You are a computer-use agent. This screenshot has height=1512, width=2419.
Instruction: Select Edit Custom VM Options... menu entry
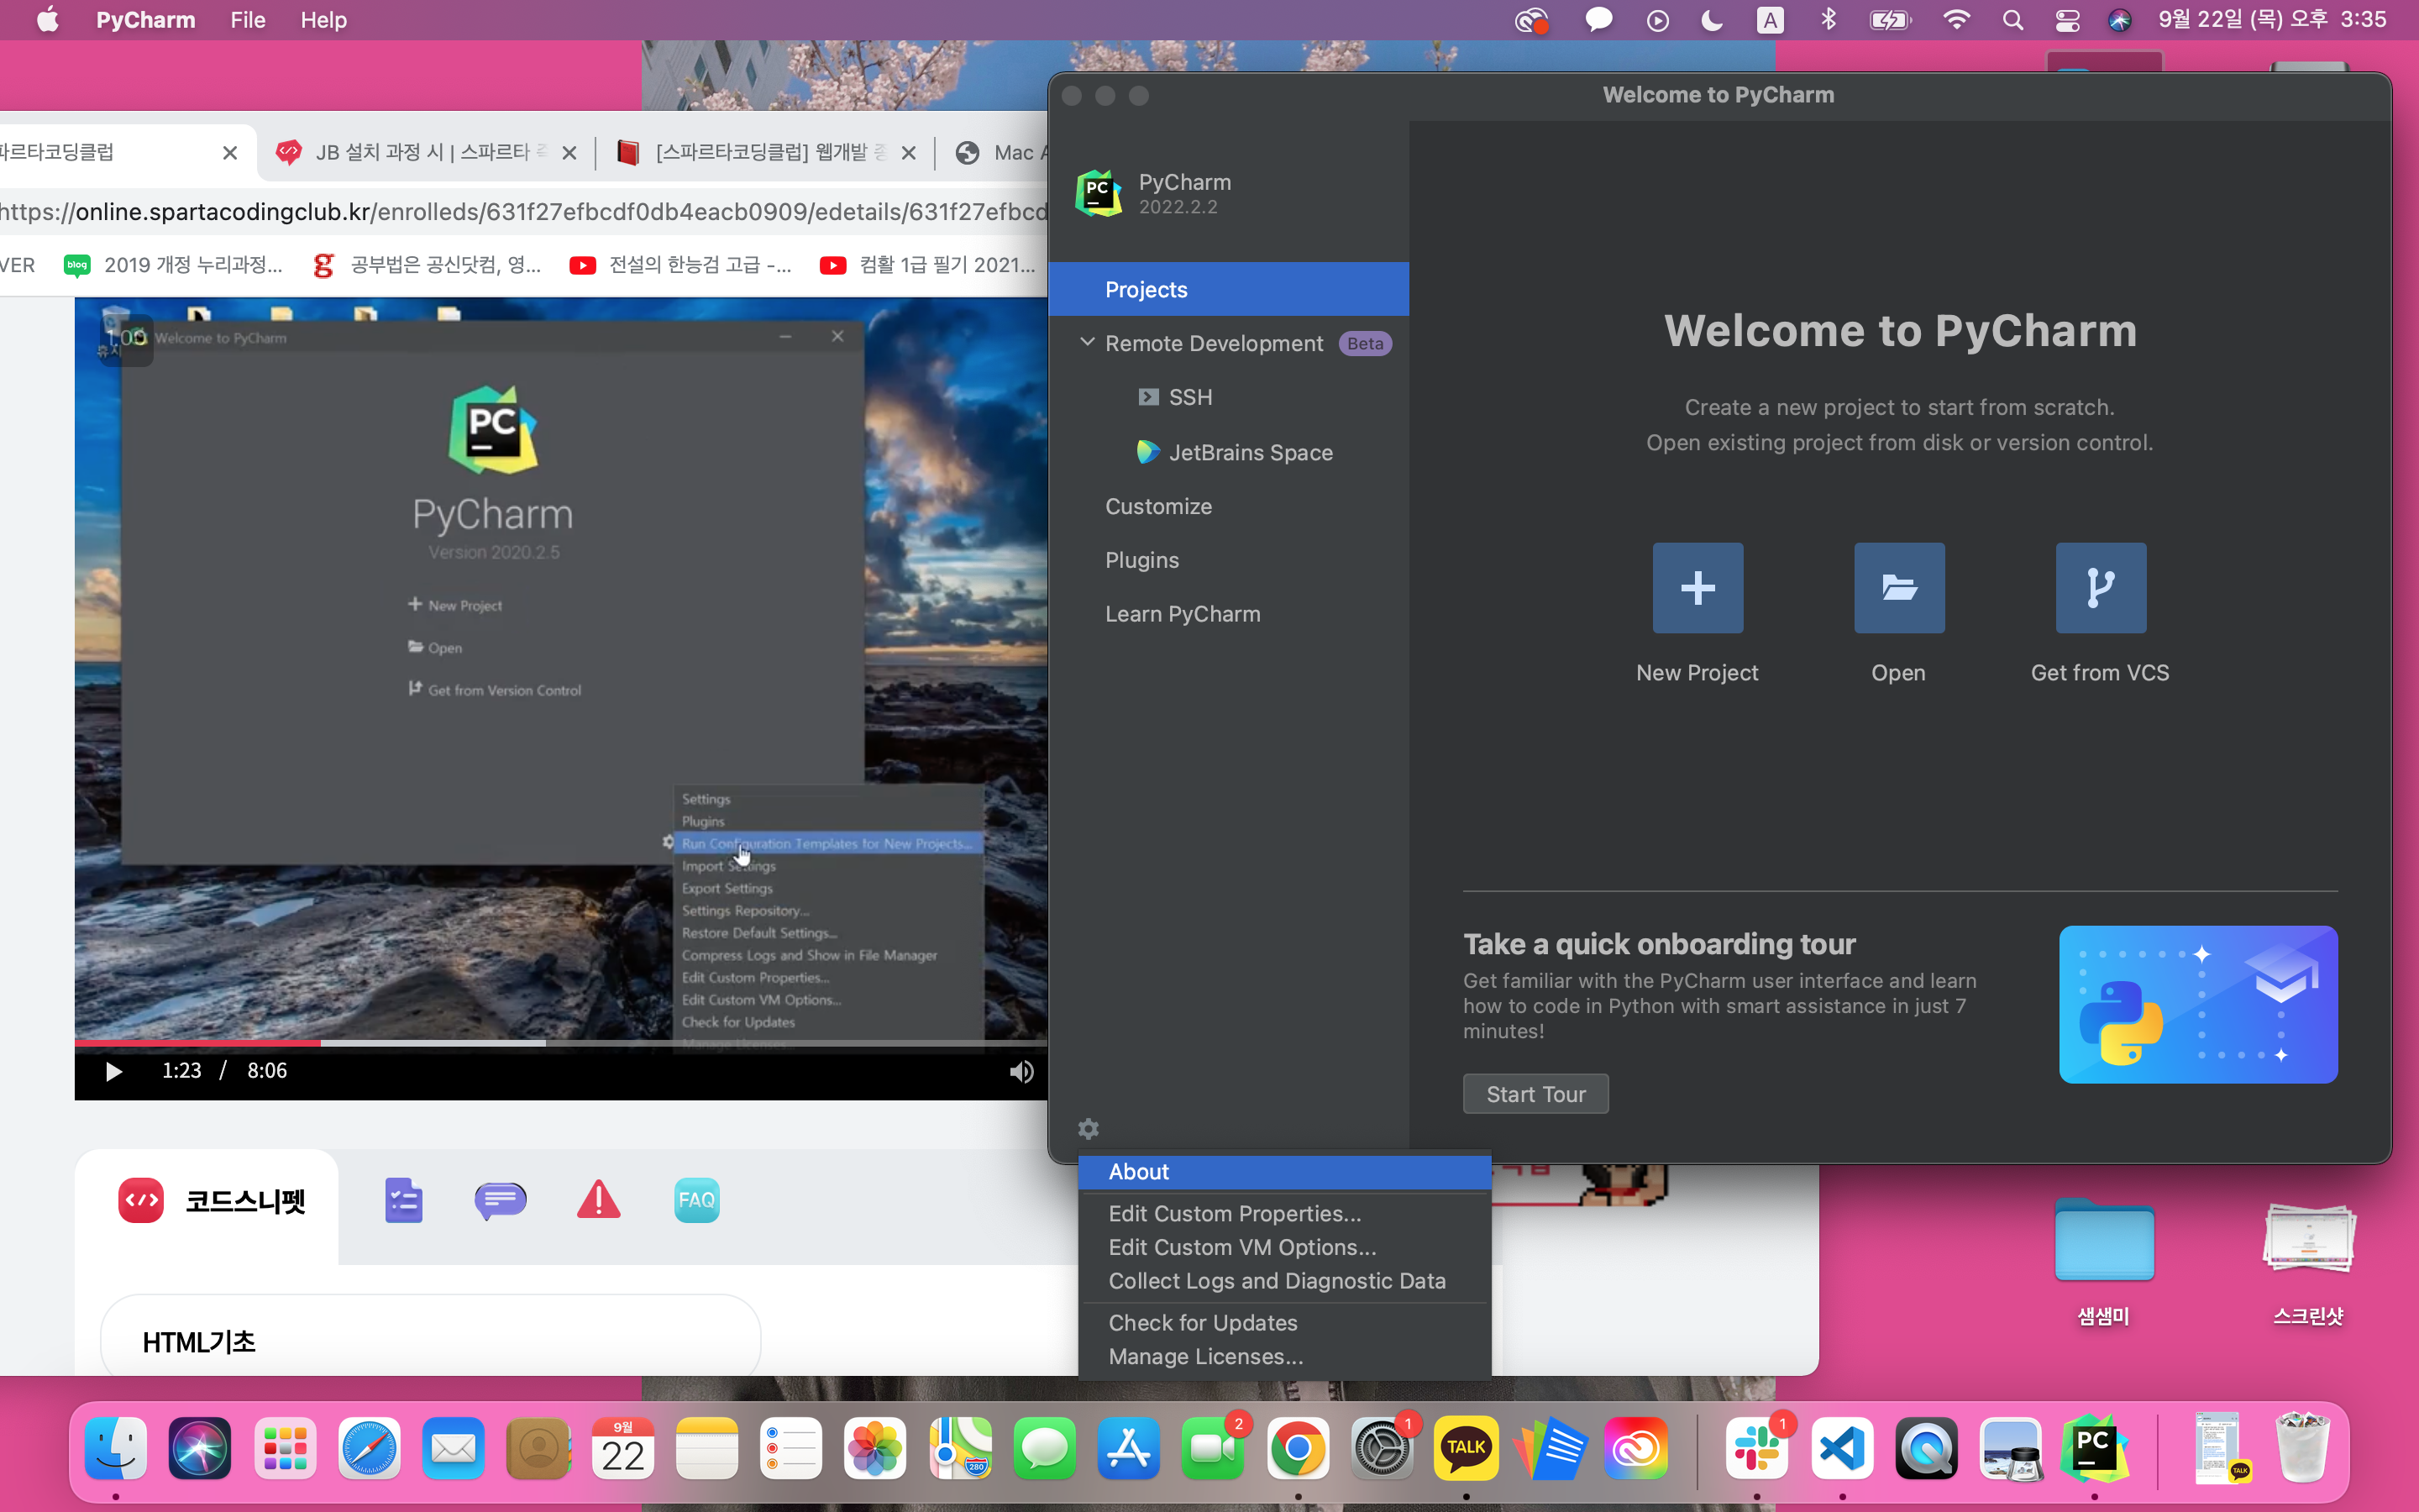pyautogui.click(x=1285, y=1248)
